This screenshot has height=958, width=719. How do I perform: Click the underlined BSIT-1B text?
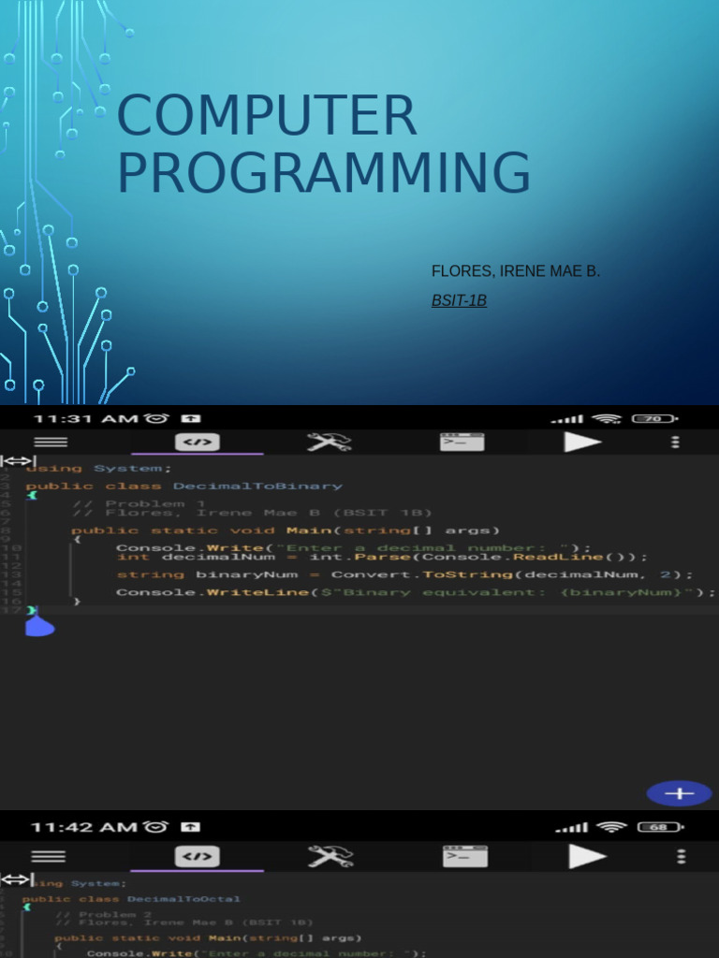[x=459, y=300]
